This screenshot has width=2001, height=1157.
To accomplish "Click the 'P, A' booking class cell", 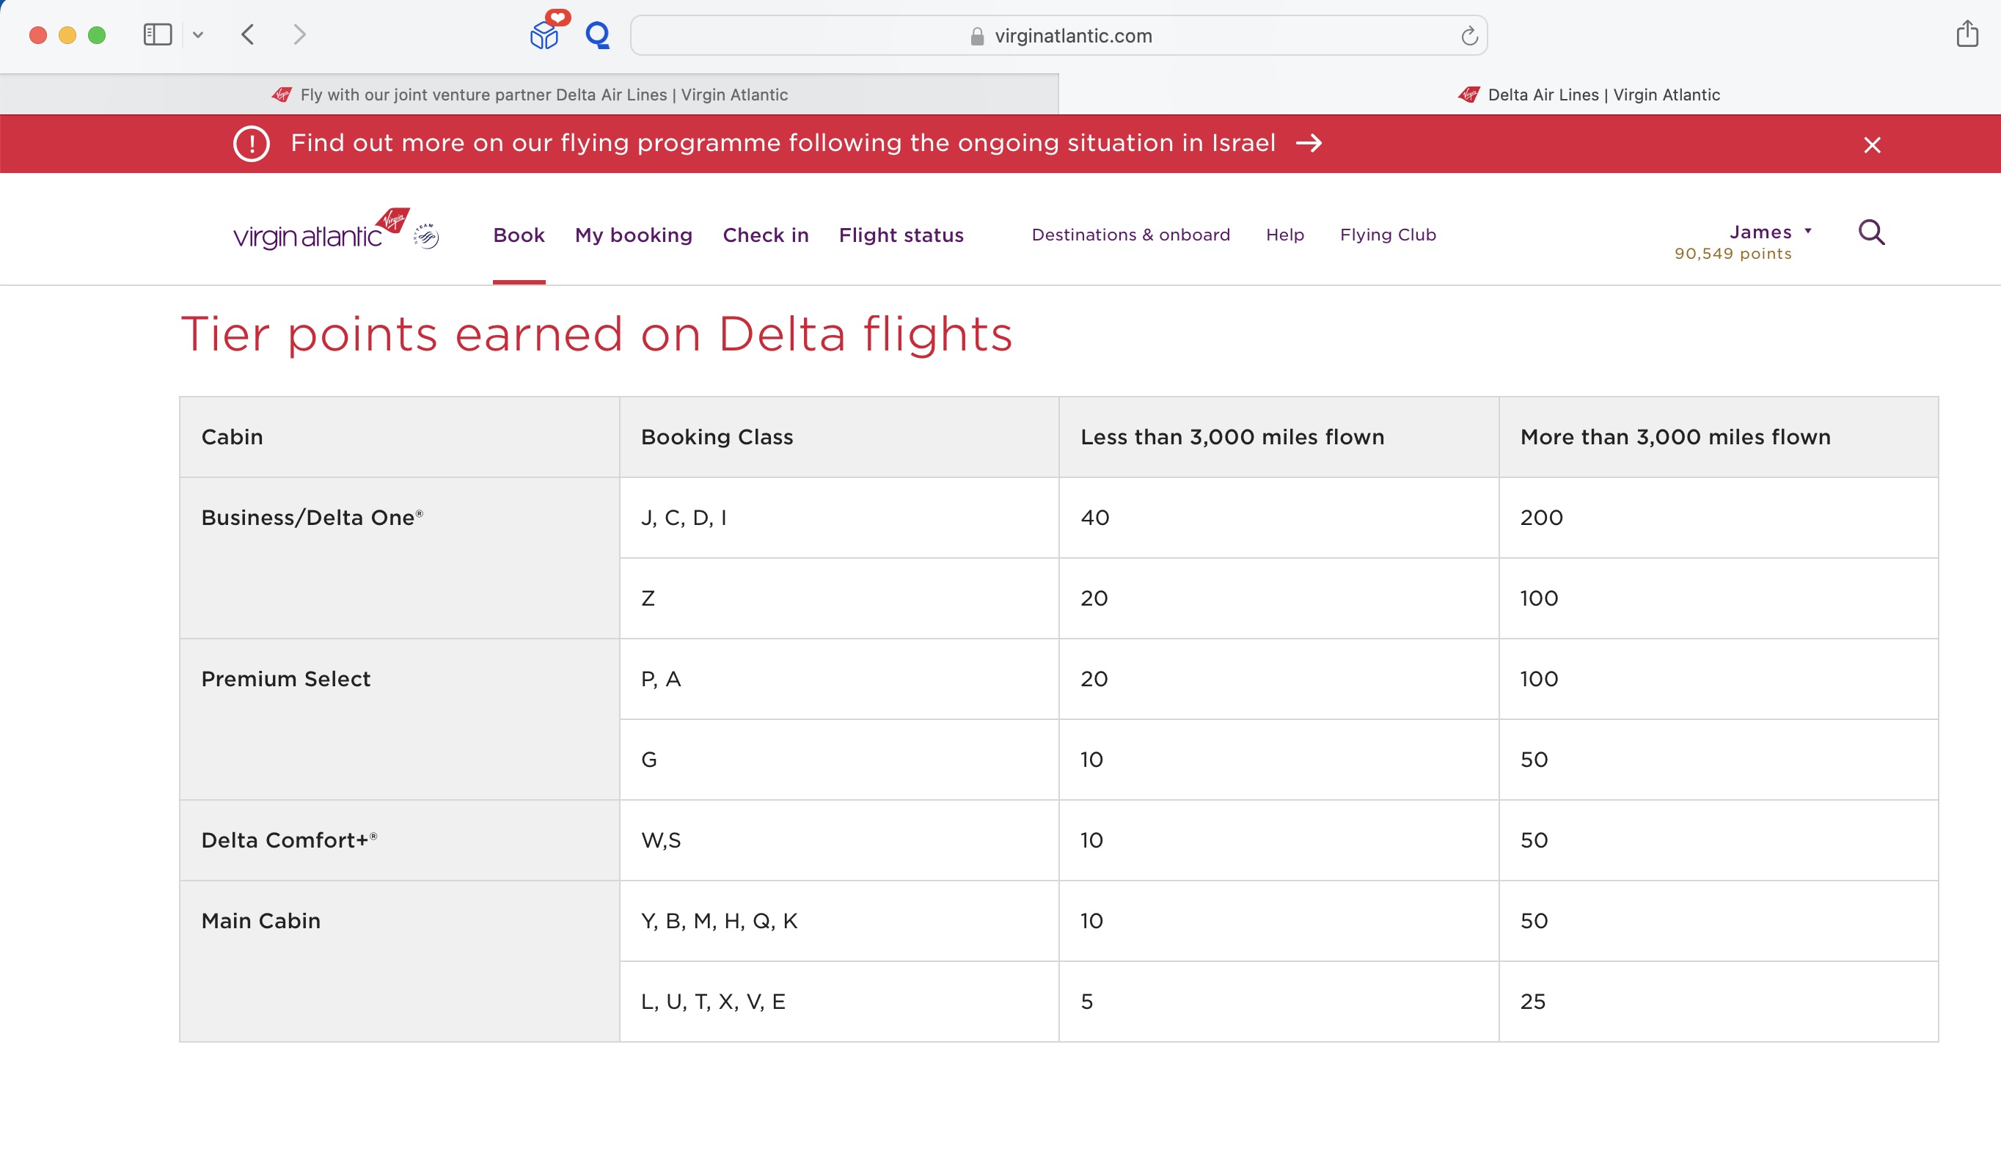I will [839, 678].
